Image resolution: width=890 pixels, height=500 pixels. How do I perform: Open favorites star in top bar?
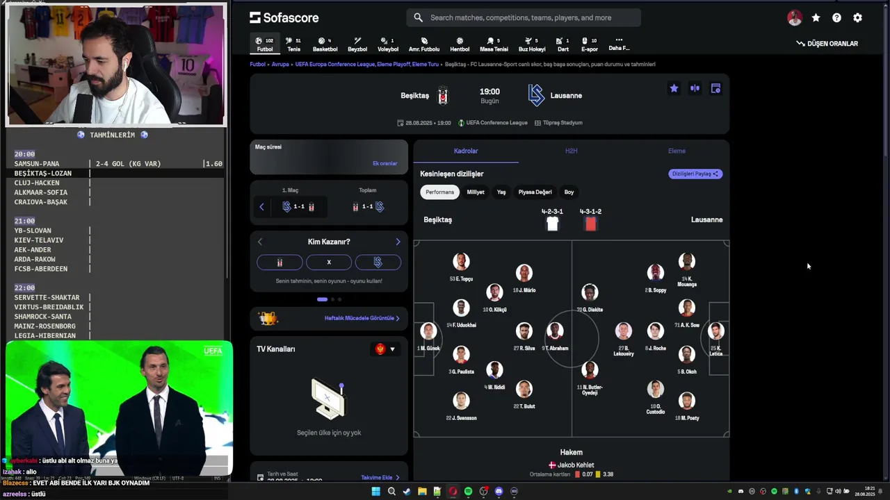(816, 18)
